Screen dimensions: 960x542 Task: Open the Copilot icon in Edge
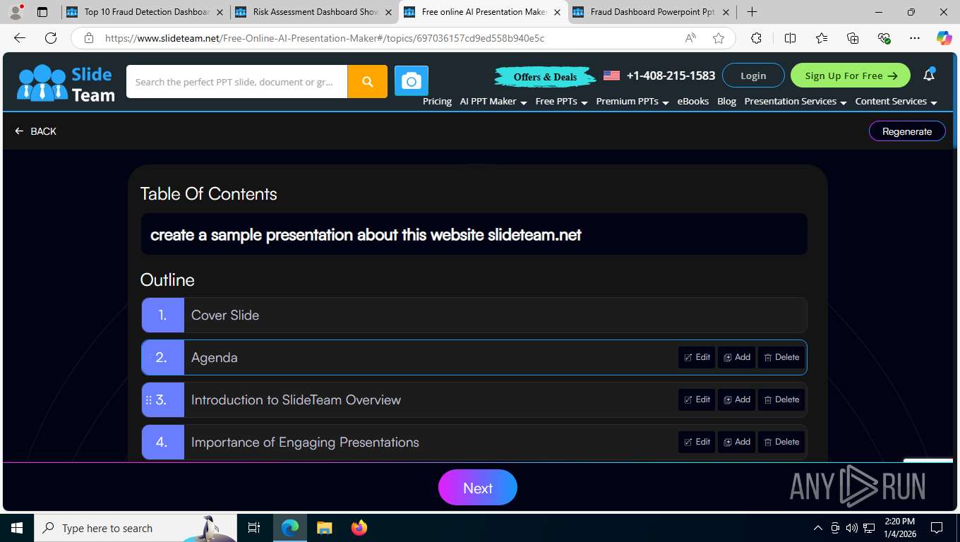(944, 38)
